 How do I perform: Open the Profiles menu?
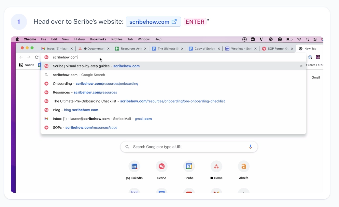[117, 39]
